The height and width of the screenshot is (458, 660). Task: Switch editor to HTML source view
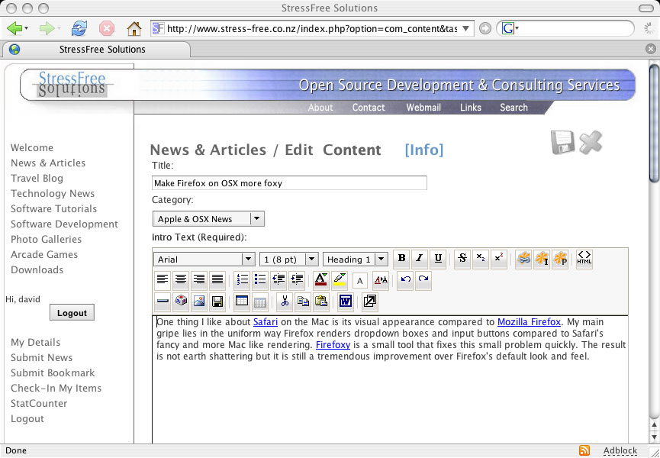[584, 258]
